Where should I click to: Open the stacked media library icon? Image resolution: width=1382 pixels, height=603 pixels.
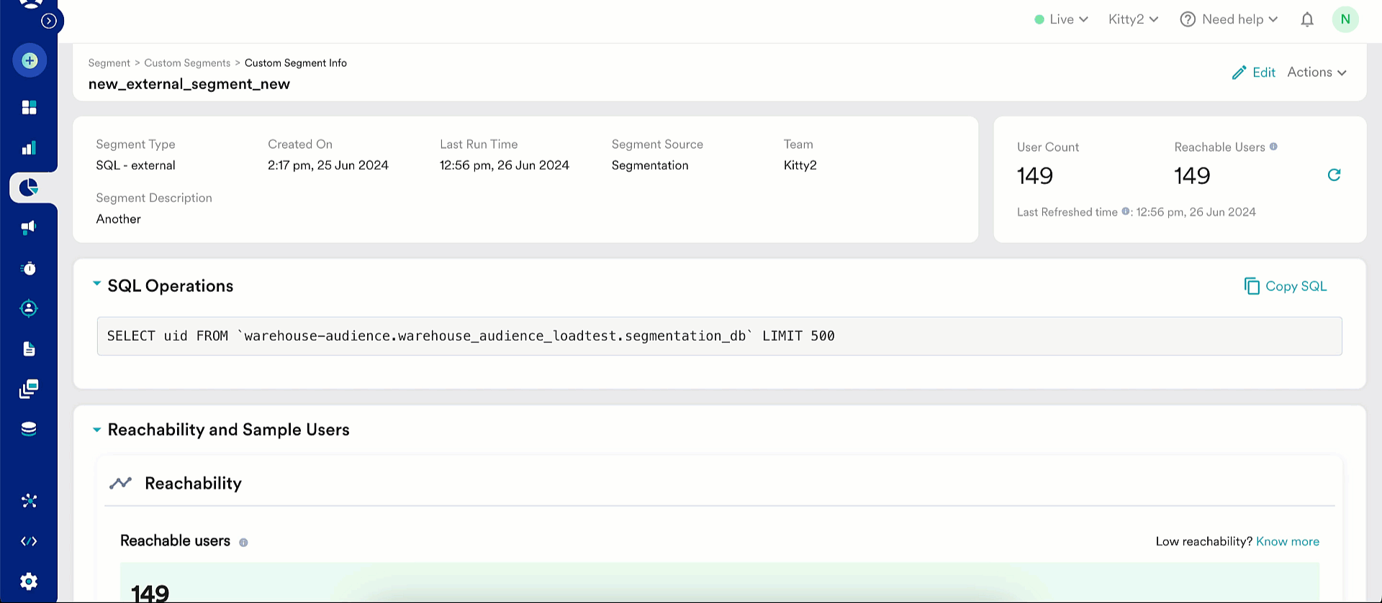click(29, 389)
